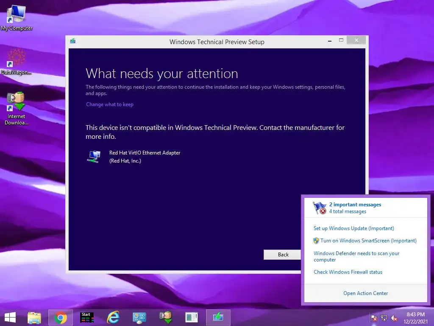Viewport: 434px width, 326px height.
Task: Click the Windows Technical Preview Setup title
Action: pyautogui.click(x=217, y=42)
